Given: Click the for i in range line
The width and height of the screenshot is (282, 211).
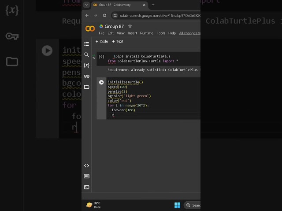Looking at the screenshot, I should pos(128,105).
